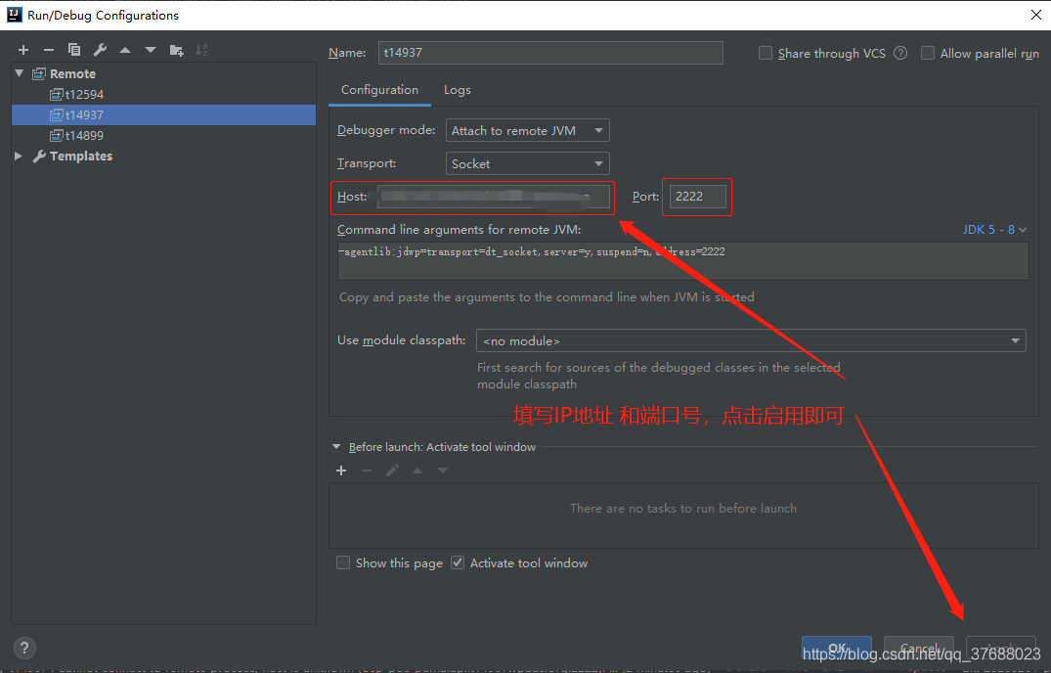This screenshot has width=1051, height=673.
Task: Collapse the Before launch section
Action: coord(335,447)
